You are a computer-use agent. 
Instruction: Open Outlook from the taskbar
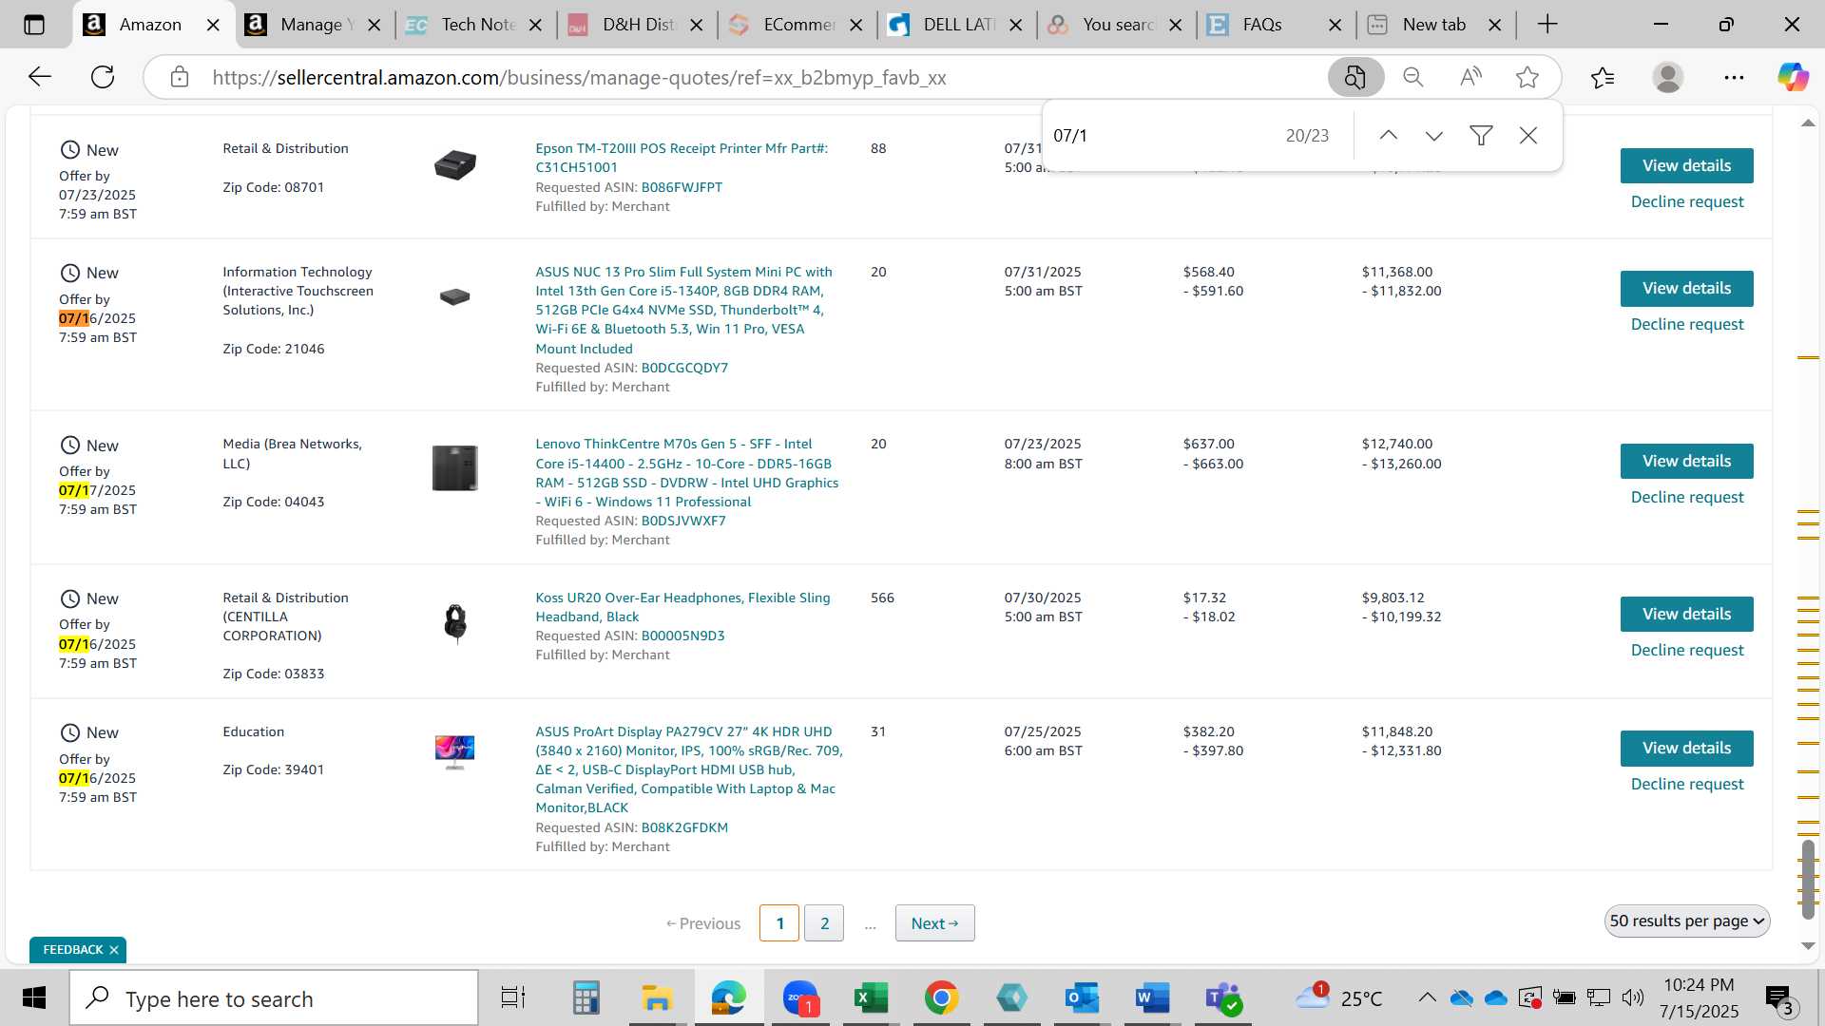click(x=1082, y=998)
